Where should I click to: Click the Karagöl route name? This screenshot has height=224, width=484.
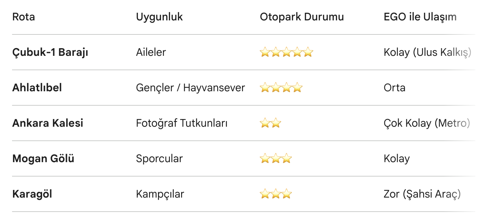coord(32,194)
